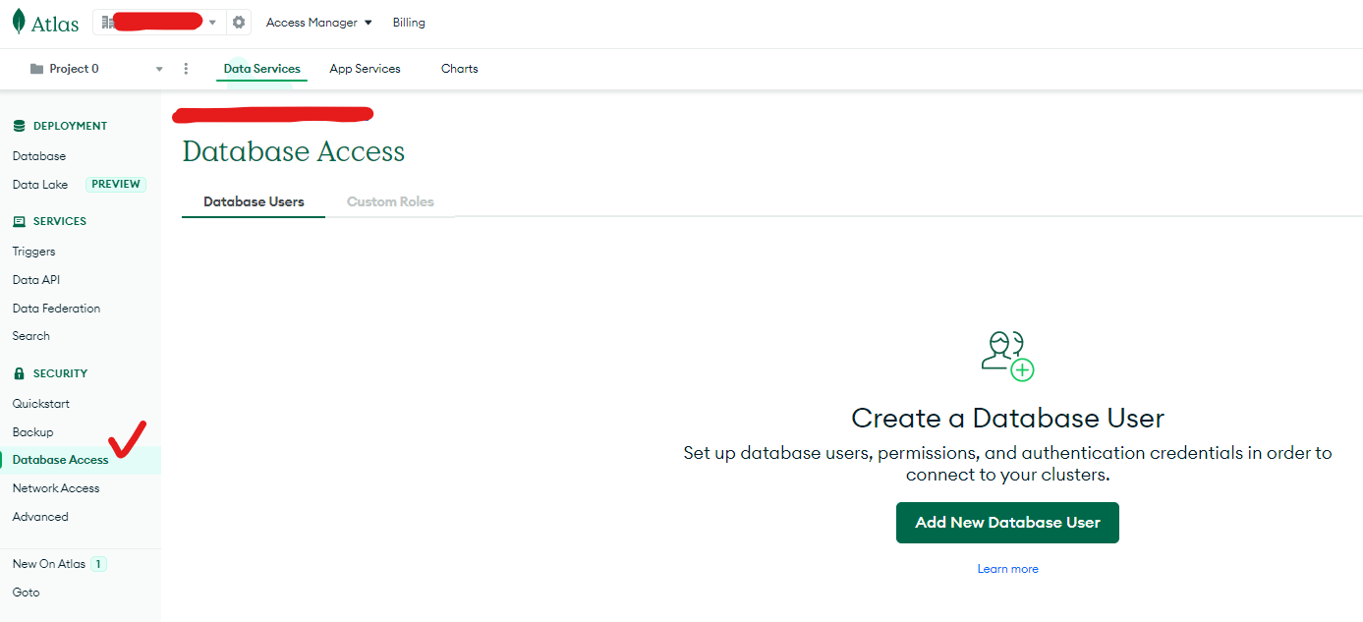Click the Security section lock icon

pyautogui.click(x=19, y=373)
